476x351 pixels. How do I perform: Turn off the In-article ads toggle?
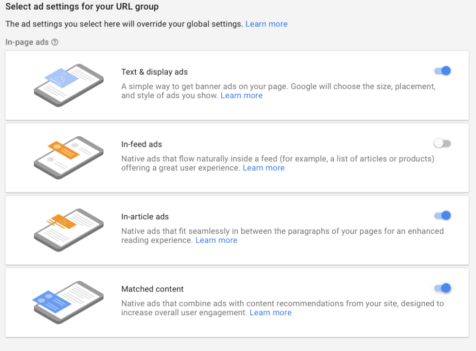point(443,216)
